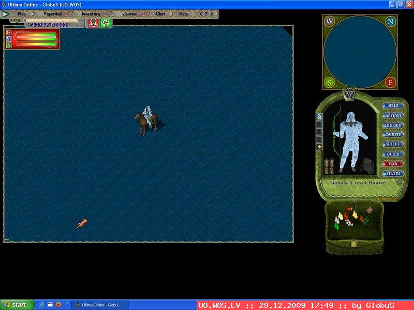Image resolution: width=414 pixels, height=310 pixels.
Task: Click the W compass marker on radar
Action: pyautogui.click(x=329, y=21)
